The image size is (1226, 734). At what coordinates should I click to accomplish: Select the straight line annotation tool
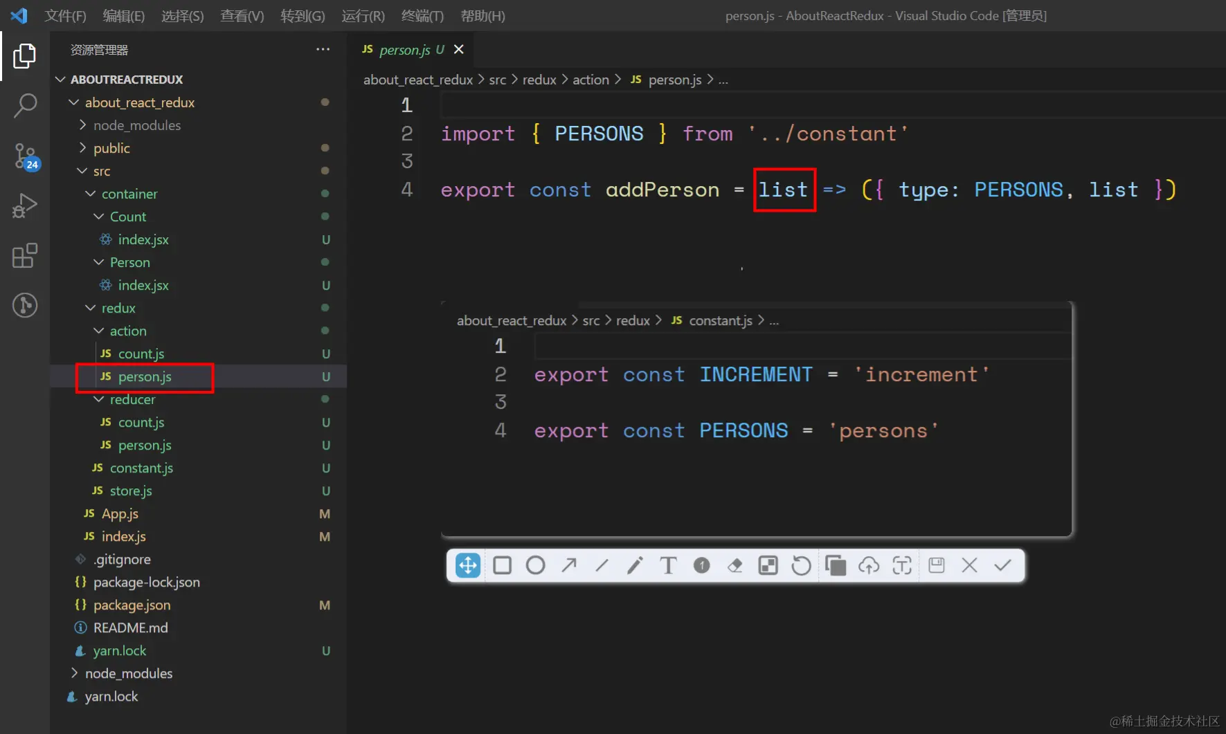[602, 565]
